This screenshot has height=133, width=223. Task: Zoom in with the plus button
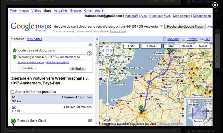point(107,76)
